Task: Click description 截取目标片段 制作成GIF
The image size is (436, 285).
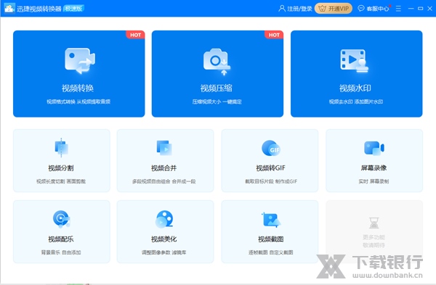Action: tap(271, 181)
